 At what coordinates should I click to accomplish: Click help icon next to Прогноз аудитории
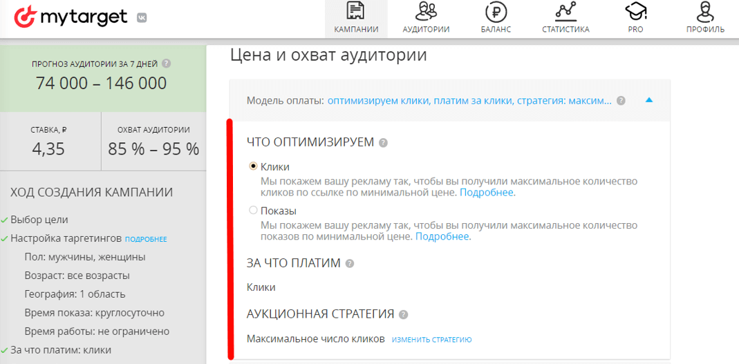[x=166, y=64]
